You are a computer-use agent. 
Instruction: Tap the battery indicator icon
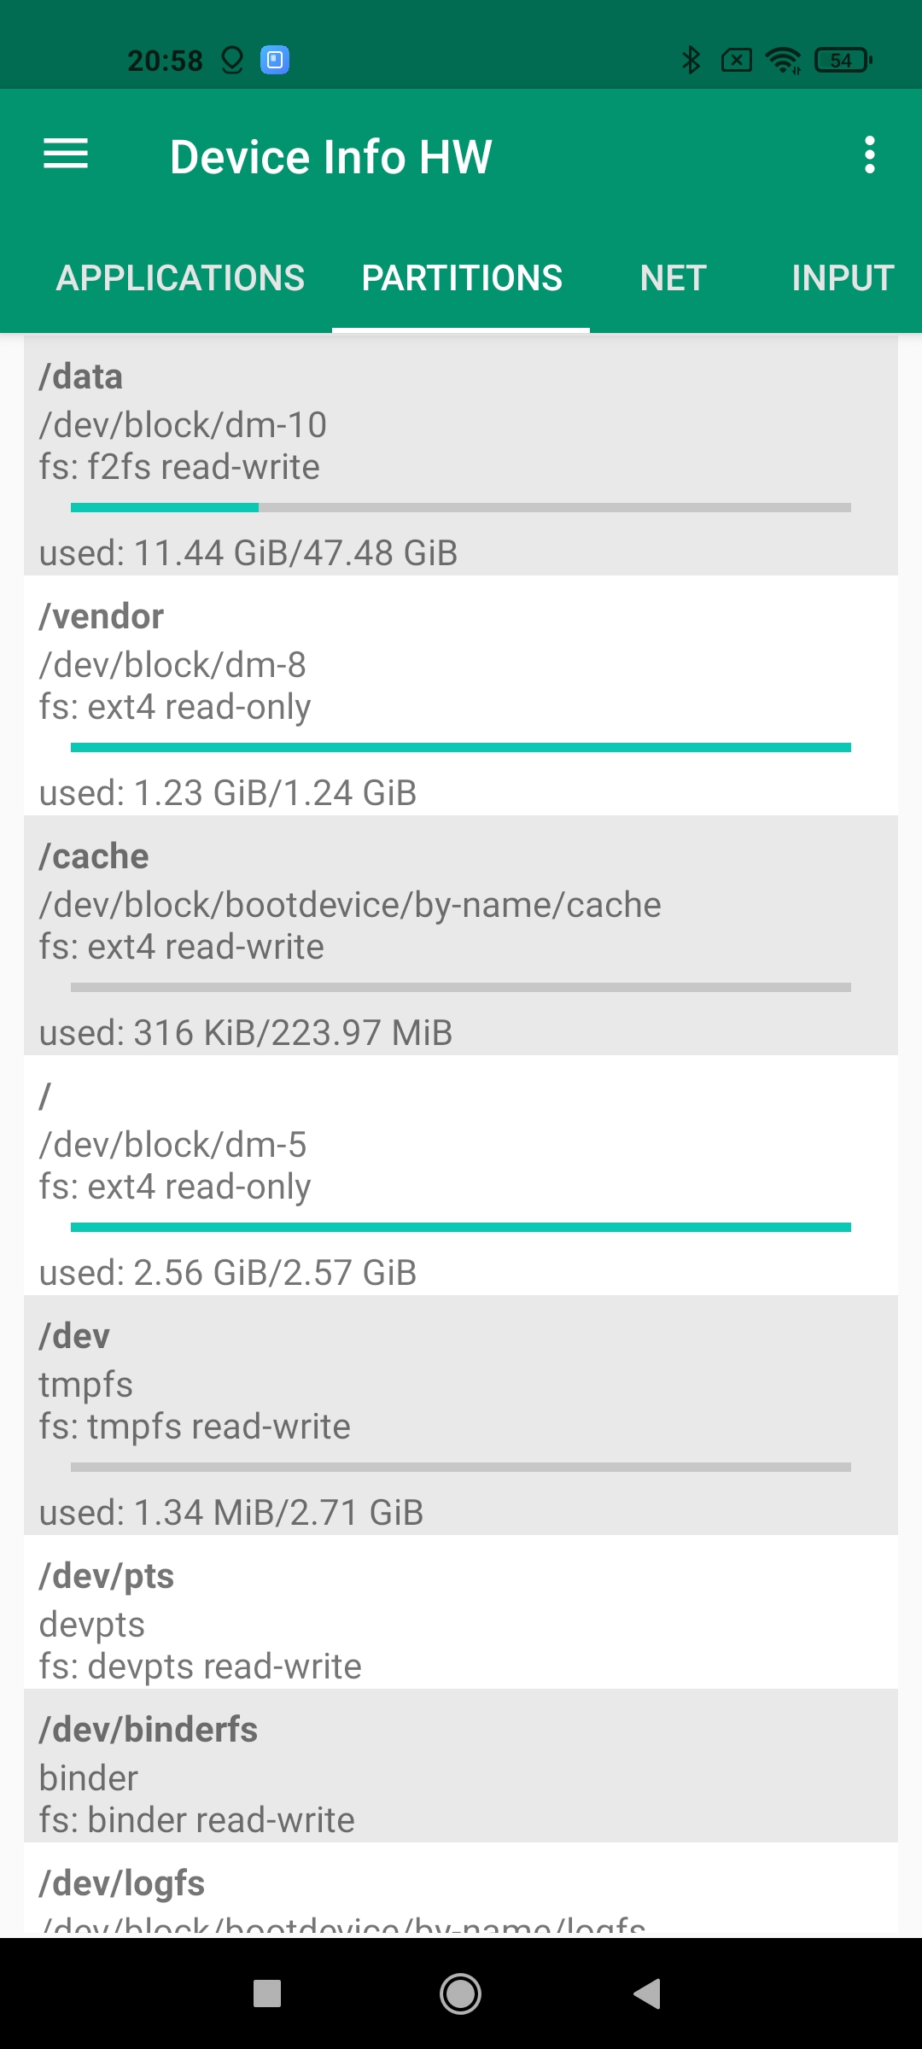pos(843,60)
